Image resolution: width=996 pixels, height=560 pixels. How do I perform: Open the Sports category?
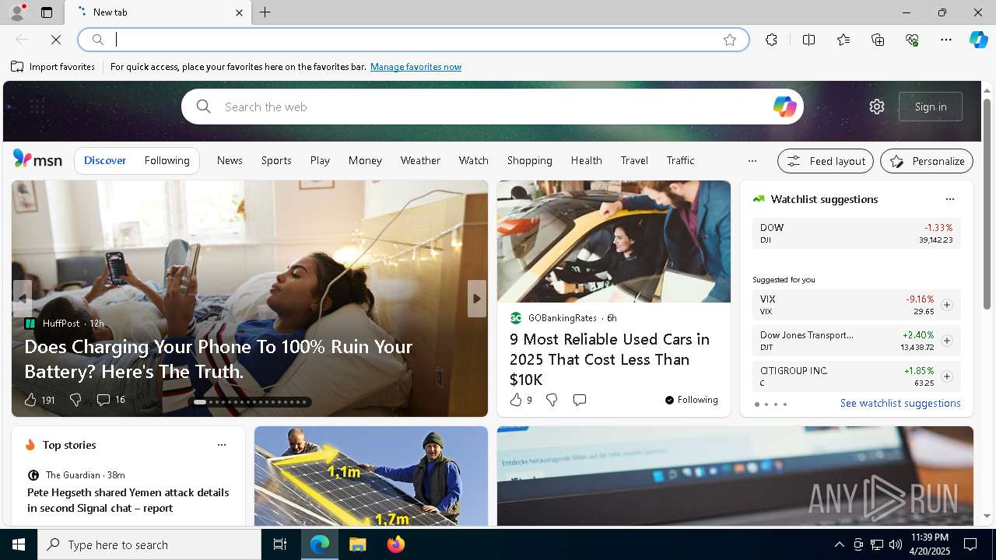click(276, 160)
